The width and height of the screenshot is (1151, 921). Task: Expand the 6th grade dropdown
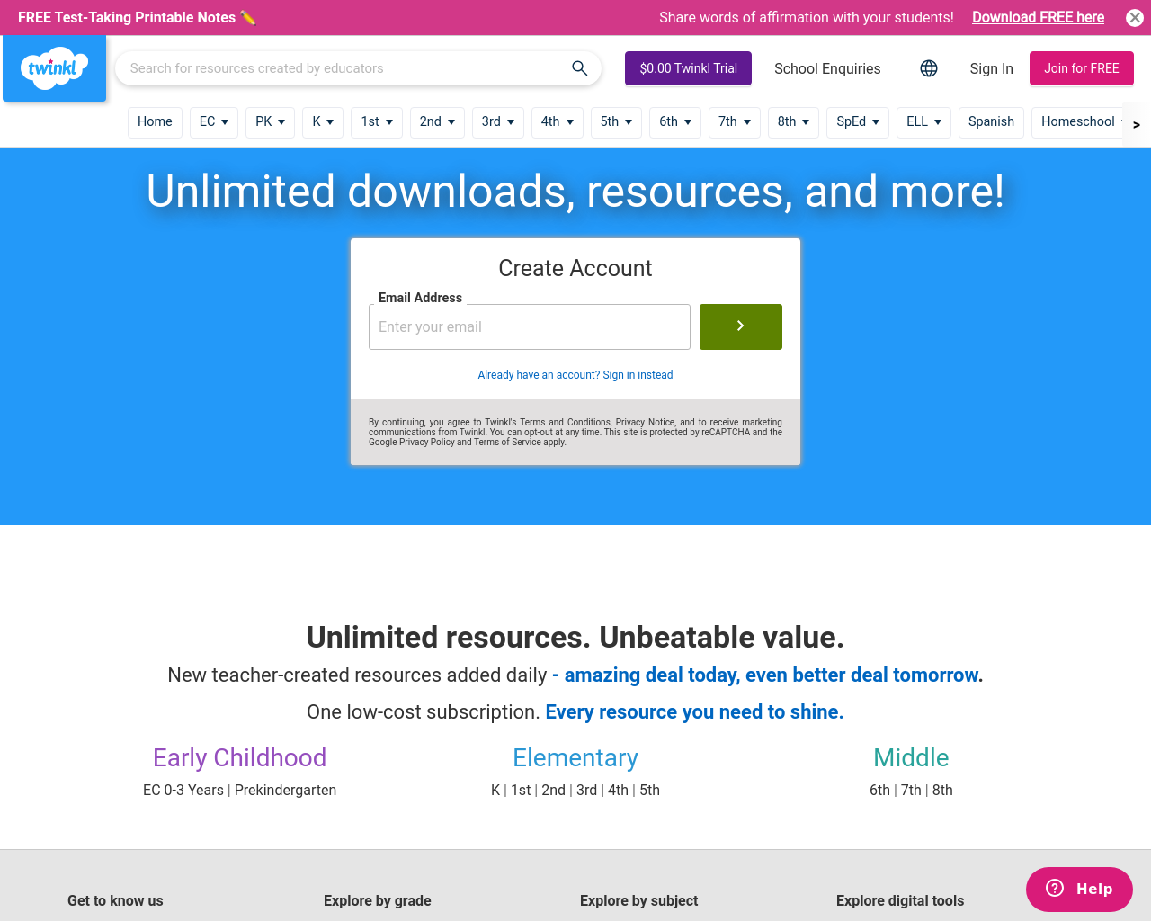(675, 121)
